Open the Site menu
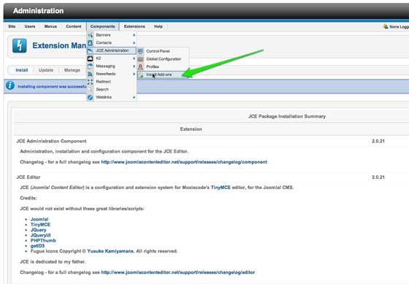Viewport: 409px width, 284px height. pyautogui.click(x=12, y=26)
